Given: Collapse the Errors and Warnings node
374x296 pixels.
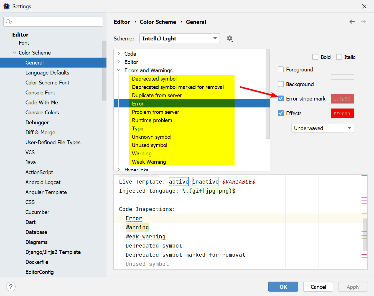Looking at the screenshot, I should tap(119, 70).
